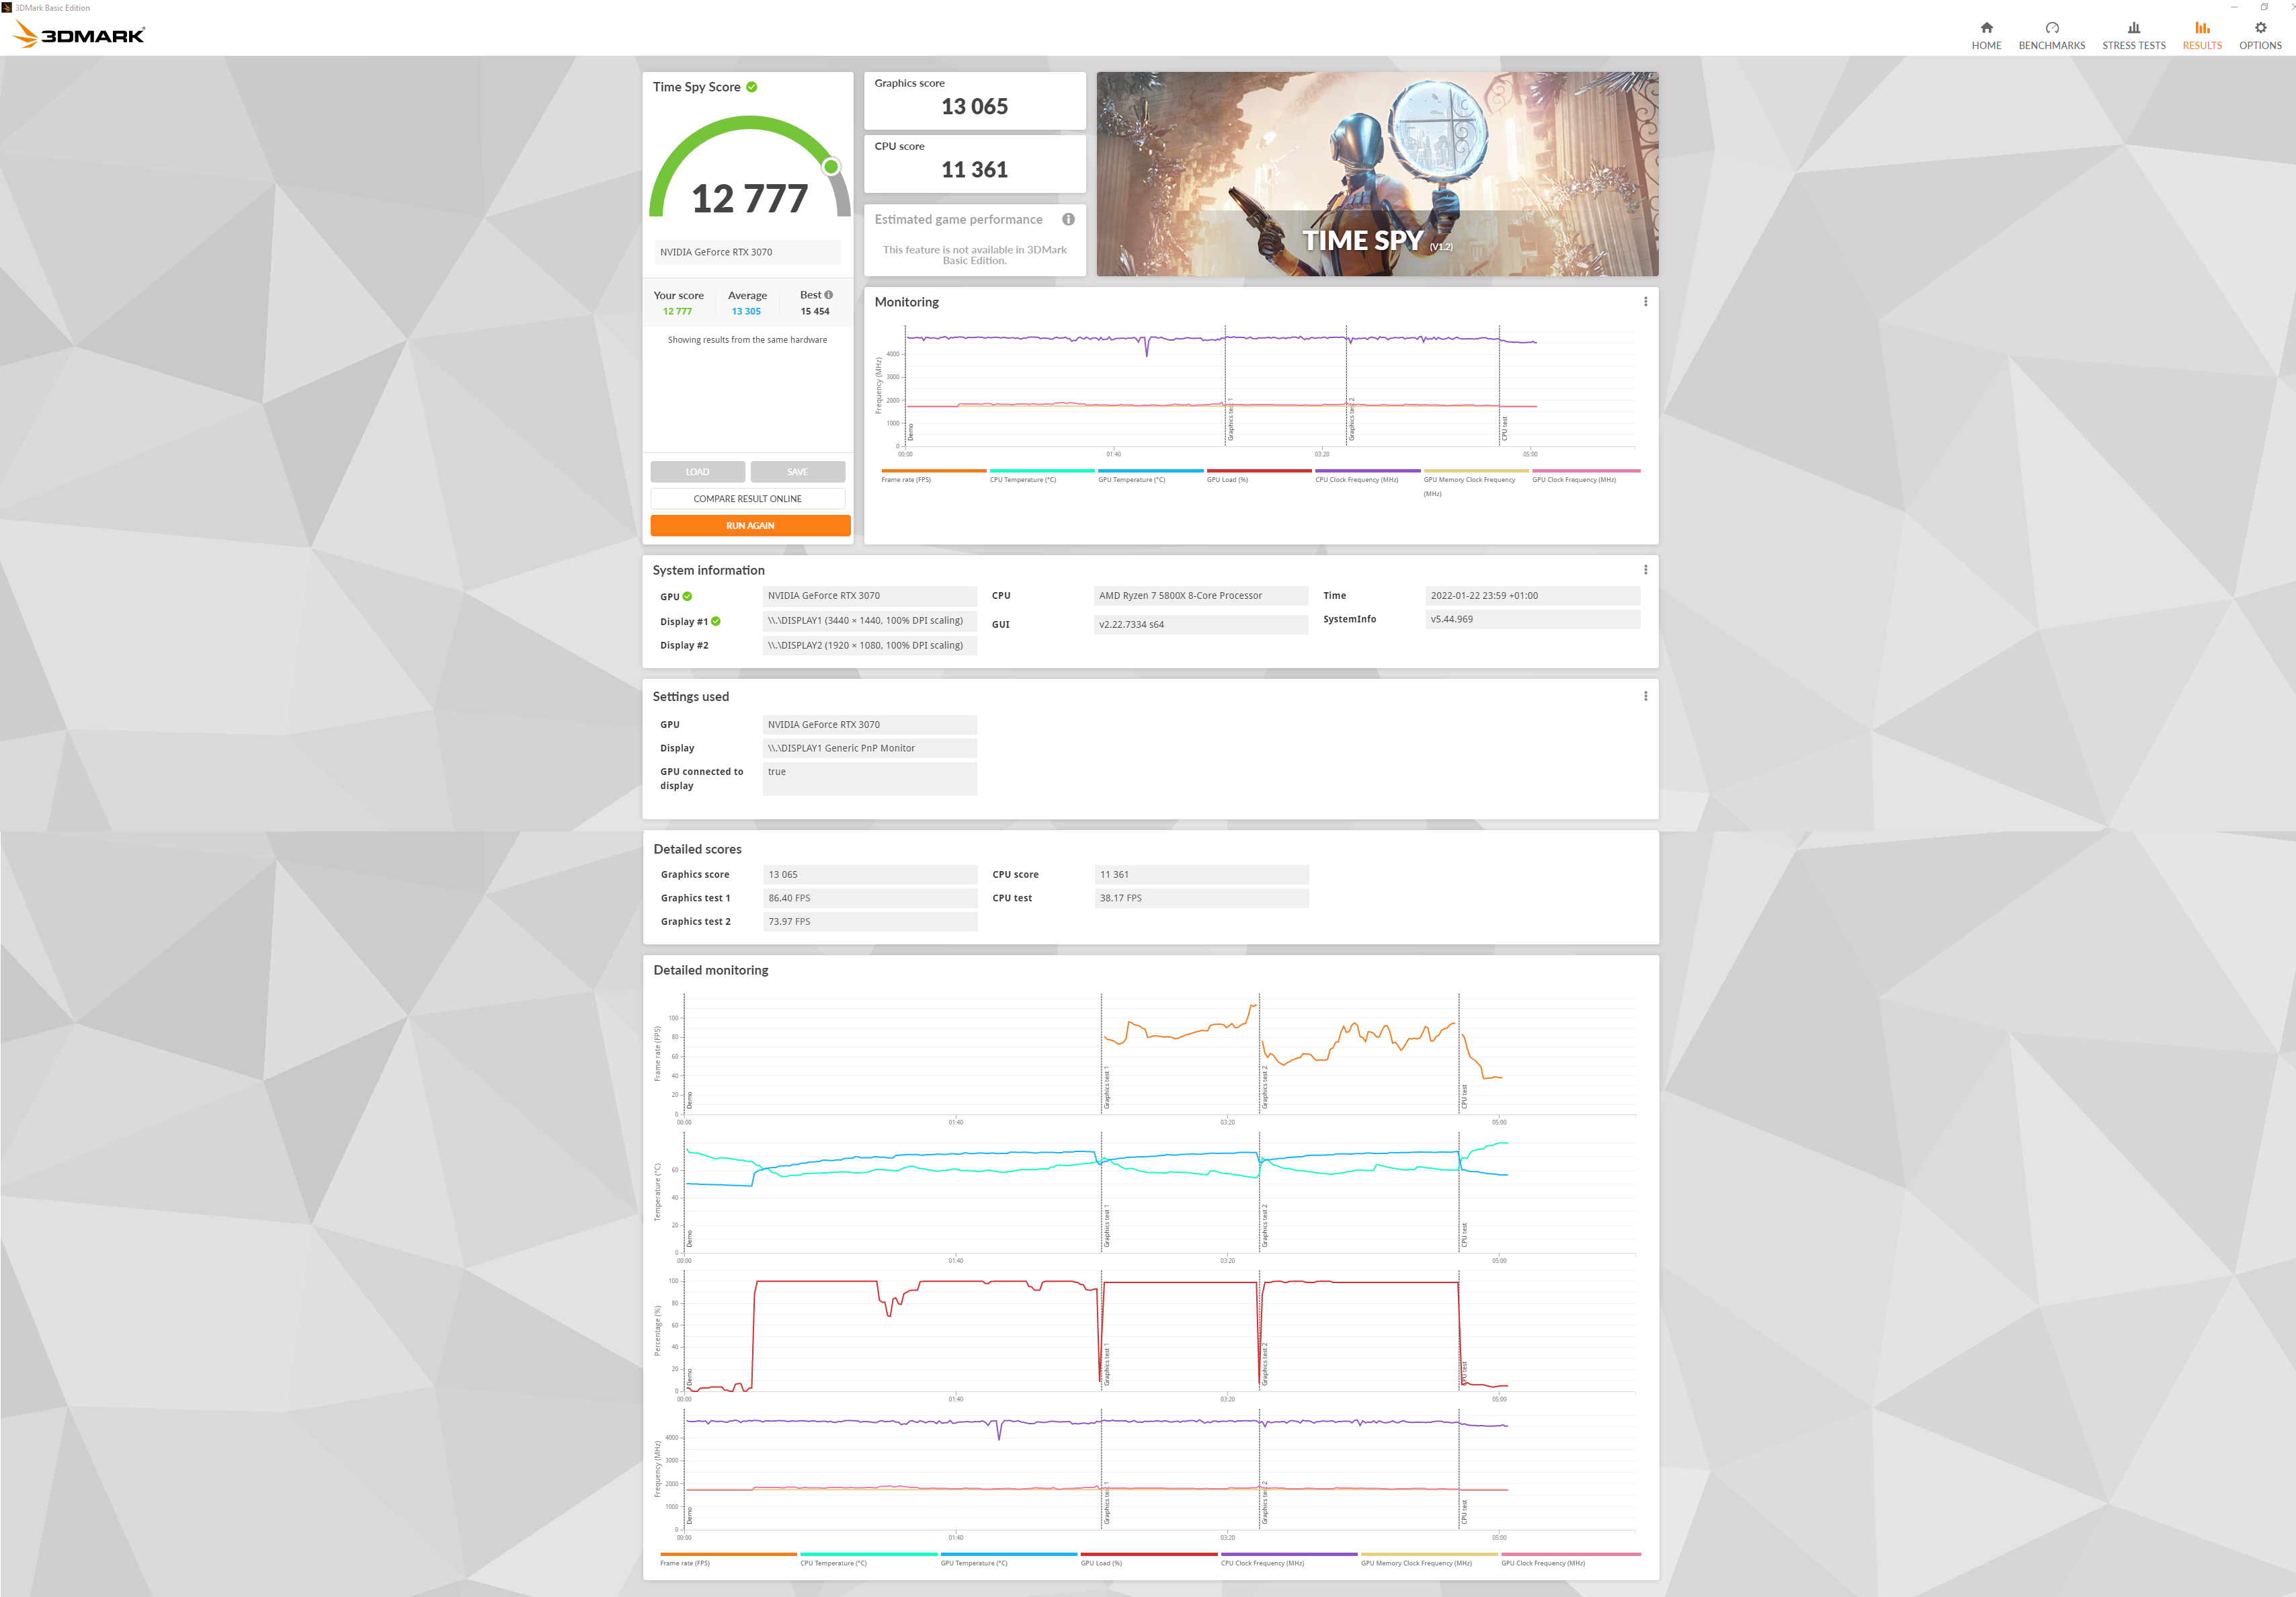This screenshot has width=2296, height=1597.
Task: Click the Time Spy banner image
Action: pyautogui.click(x=1377, y=174)
